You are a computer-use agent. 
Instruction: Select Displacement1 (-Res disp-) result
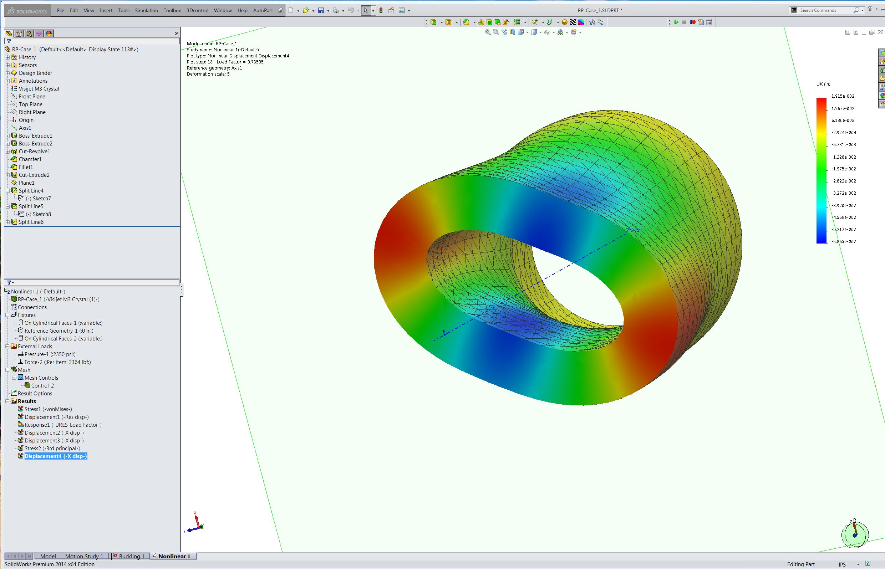[57, 417]
